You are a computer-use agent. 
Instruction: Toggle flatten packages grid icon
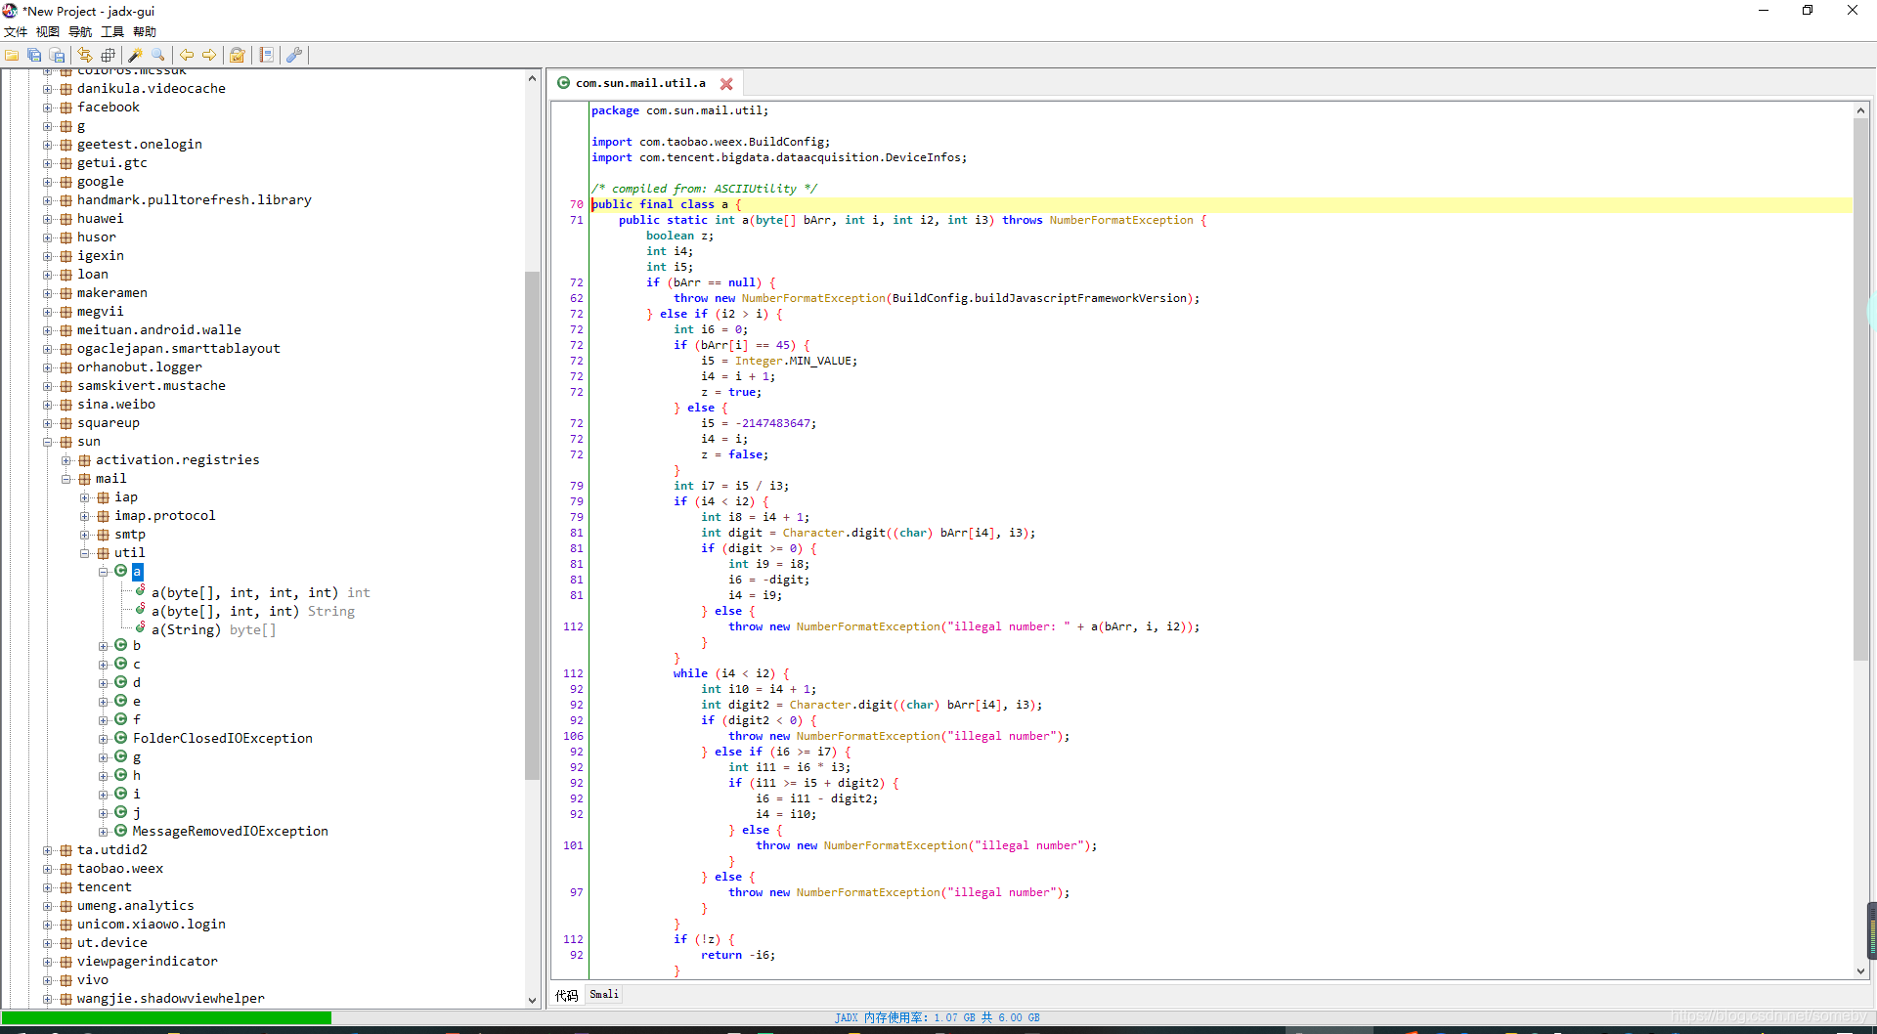click(108, 56)
